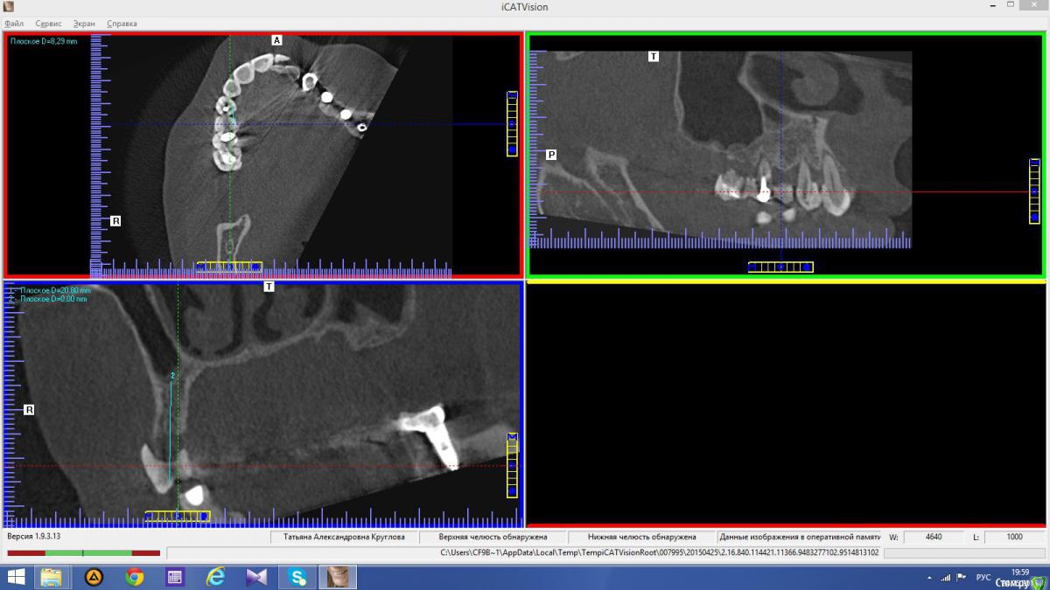Click the horizontal yellow slider in axial view
This screenshot has height=590, width=1050.
(x=228, y=267)
